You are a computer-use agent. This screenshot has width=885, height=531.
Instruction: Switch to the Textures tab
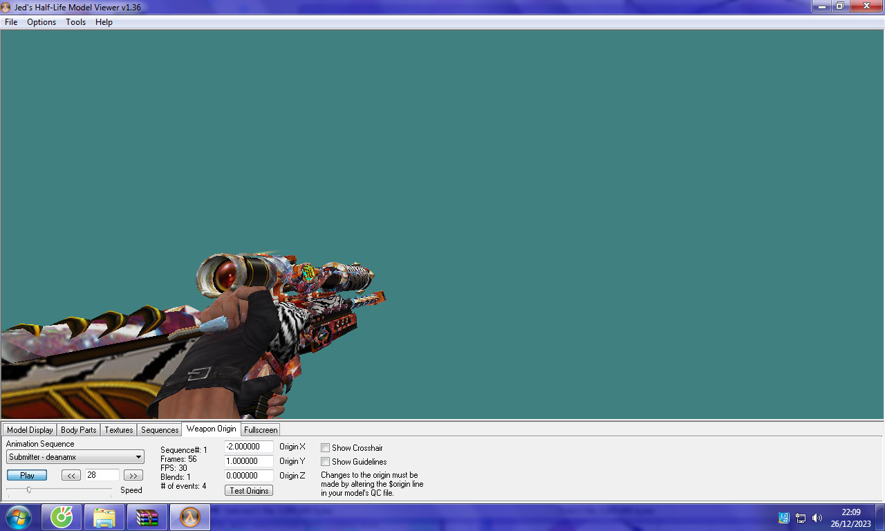tap(118, 429)
